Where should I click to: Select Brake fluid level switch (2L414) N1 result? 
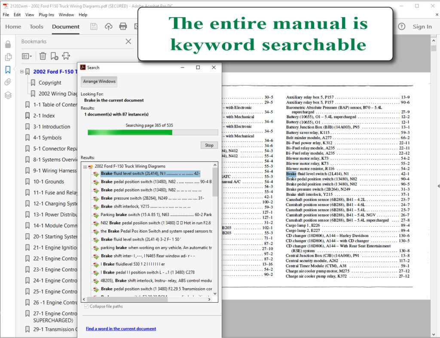pos(150,174)
